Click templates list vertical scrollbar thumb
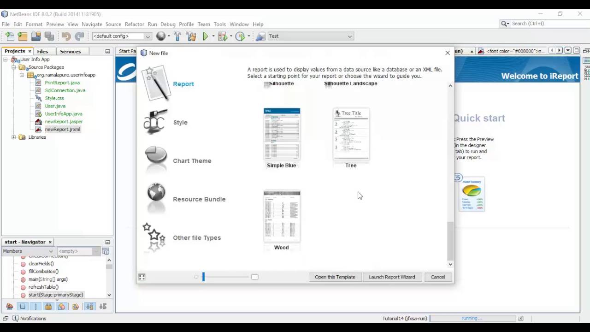This screenshot has height=332, width=590. pyautogui.click(x=450, y=241)
